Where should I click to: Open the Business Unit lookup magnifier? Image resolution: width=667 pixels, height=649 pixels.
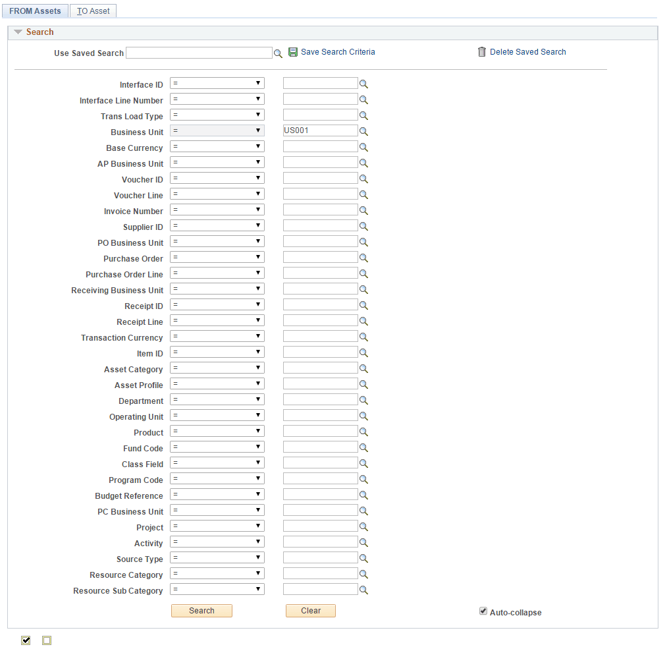pos(363,130)
